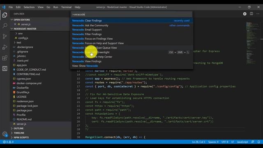
Task: Run Veracode: Search the Help Center
Action: (131, 57)
